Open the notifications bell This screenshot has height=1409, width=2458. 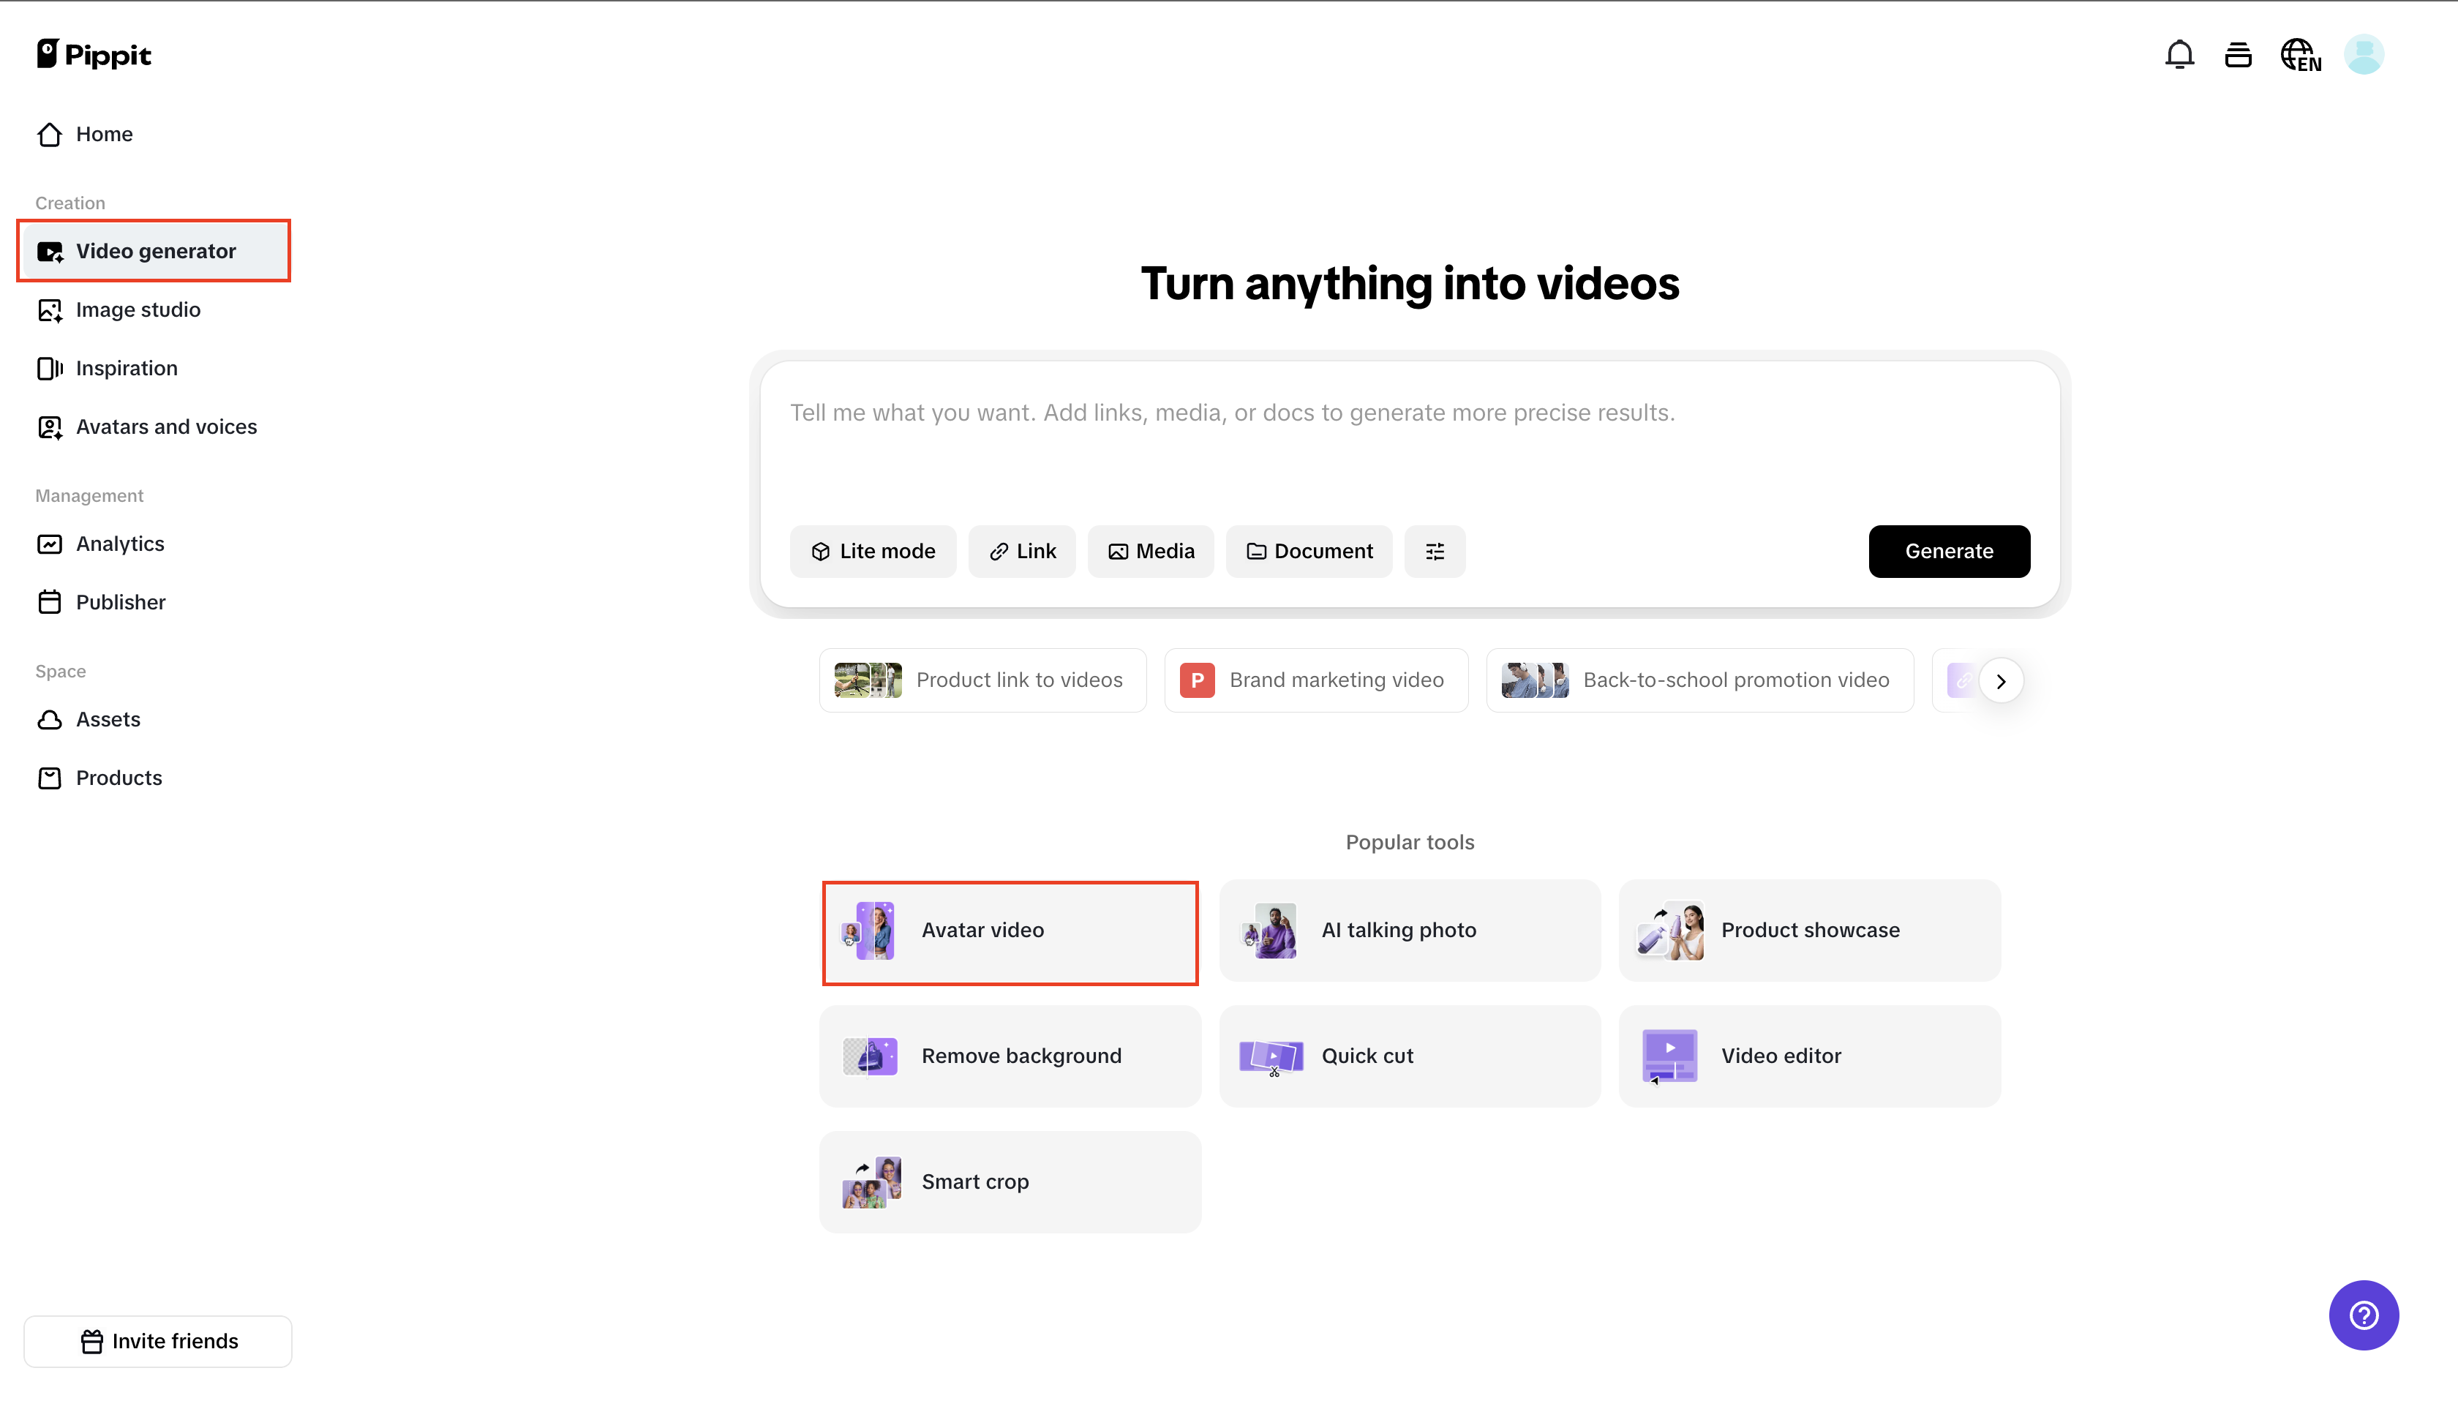pos(2179,54)
